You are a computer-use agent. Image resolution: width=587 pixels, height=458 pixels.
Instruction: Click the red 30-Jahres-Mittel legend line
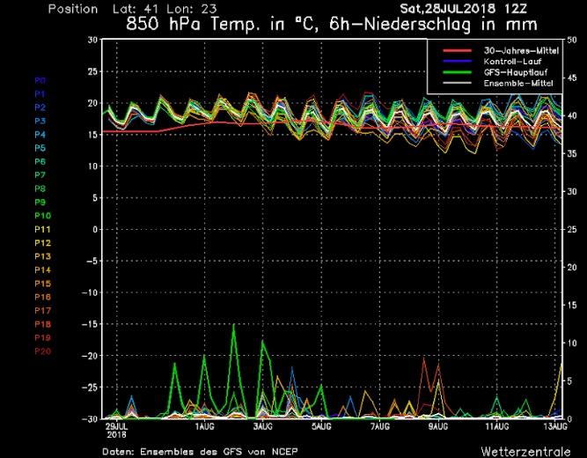click(x=454, y=52)
